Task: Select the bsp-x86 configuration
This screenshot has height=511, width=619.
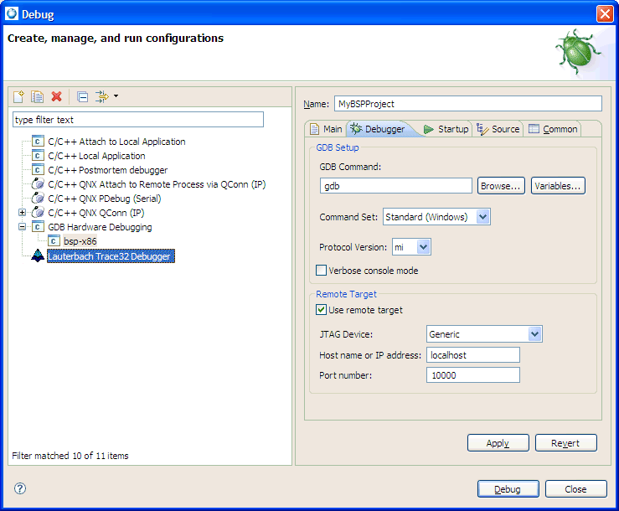Action: [80, 241]
